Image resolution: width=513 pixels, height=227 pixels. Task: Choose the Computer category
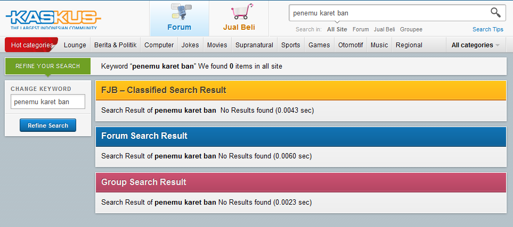coord(159,45)
